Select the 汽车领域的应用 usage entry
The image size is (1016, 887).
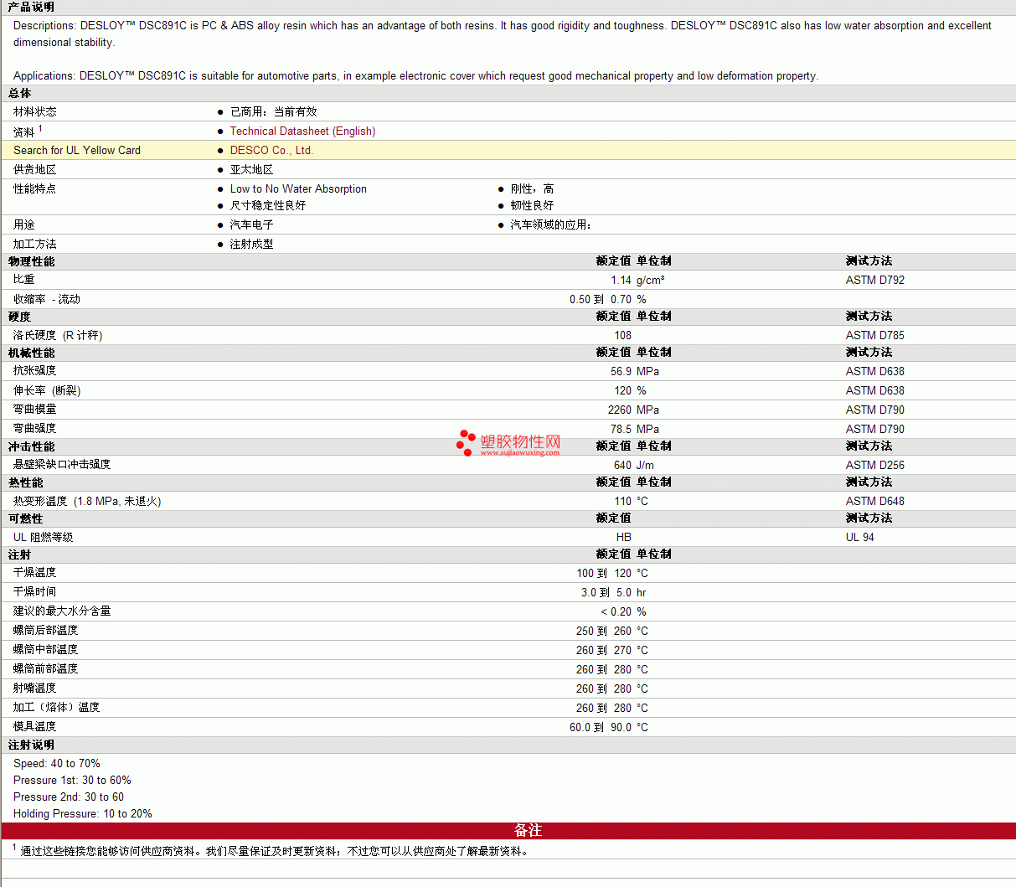[x=551, y=224]
